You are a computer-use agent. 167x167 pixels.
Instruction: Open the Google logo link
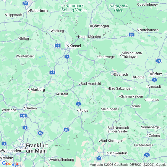10,163
